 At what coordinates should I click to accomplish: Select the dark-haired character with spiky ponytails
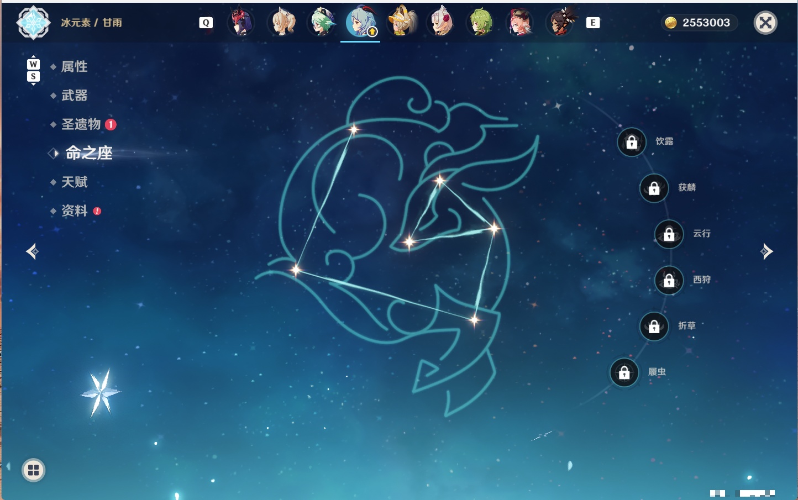[561, 22]
